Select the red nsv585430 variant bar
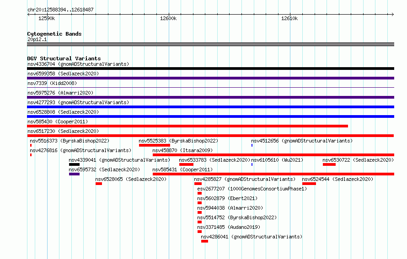Image resolution: width=407 pixels, height=259 pixels. (x=187, y=126)
